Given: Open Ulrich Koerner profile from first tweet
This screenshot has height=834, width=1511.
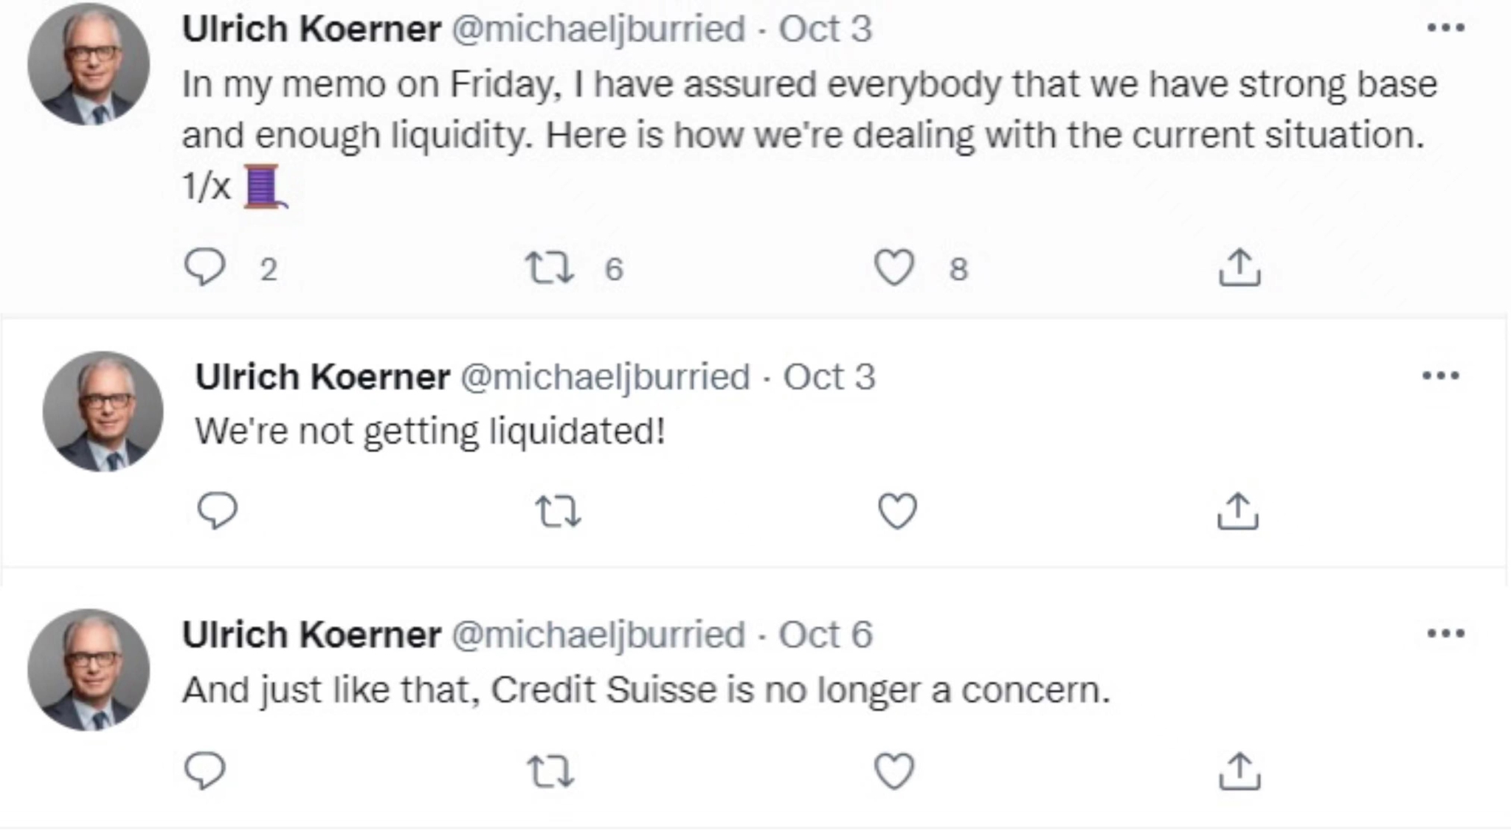Looking at the screenshot, I should 311,29.
